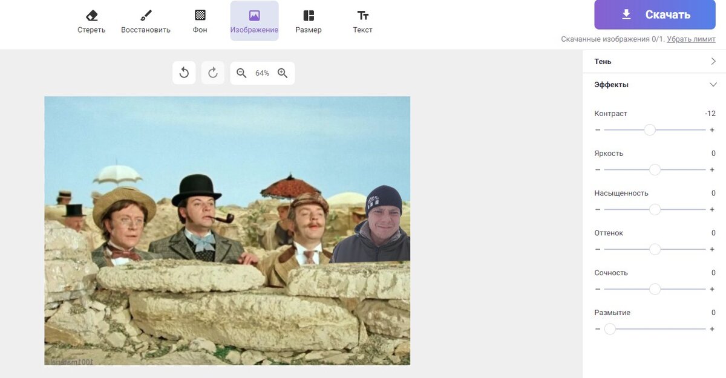Open the Изображение tab
The width and height of the screenshot is (726, 378).
[x=254, y=21]
